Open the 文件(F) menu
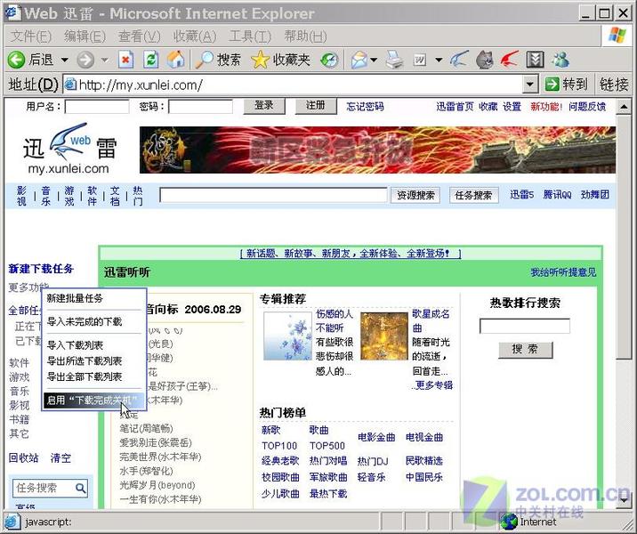637x534 pixels. 30,36
